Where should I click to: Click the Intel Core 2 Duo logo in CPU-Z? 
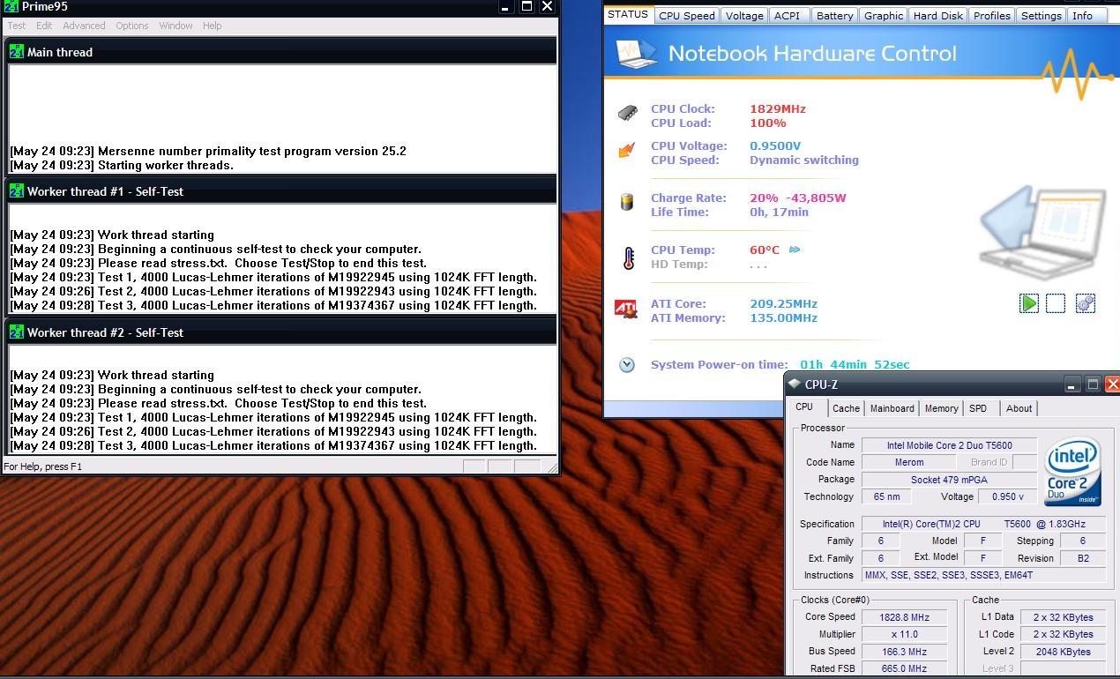click(1072, 473)
